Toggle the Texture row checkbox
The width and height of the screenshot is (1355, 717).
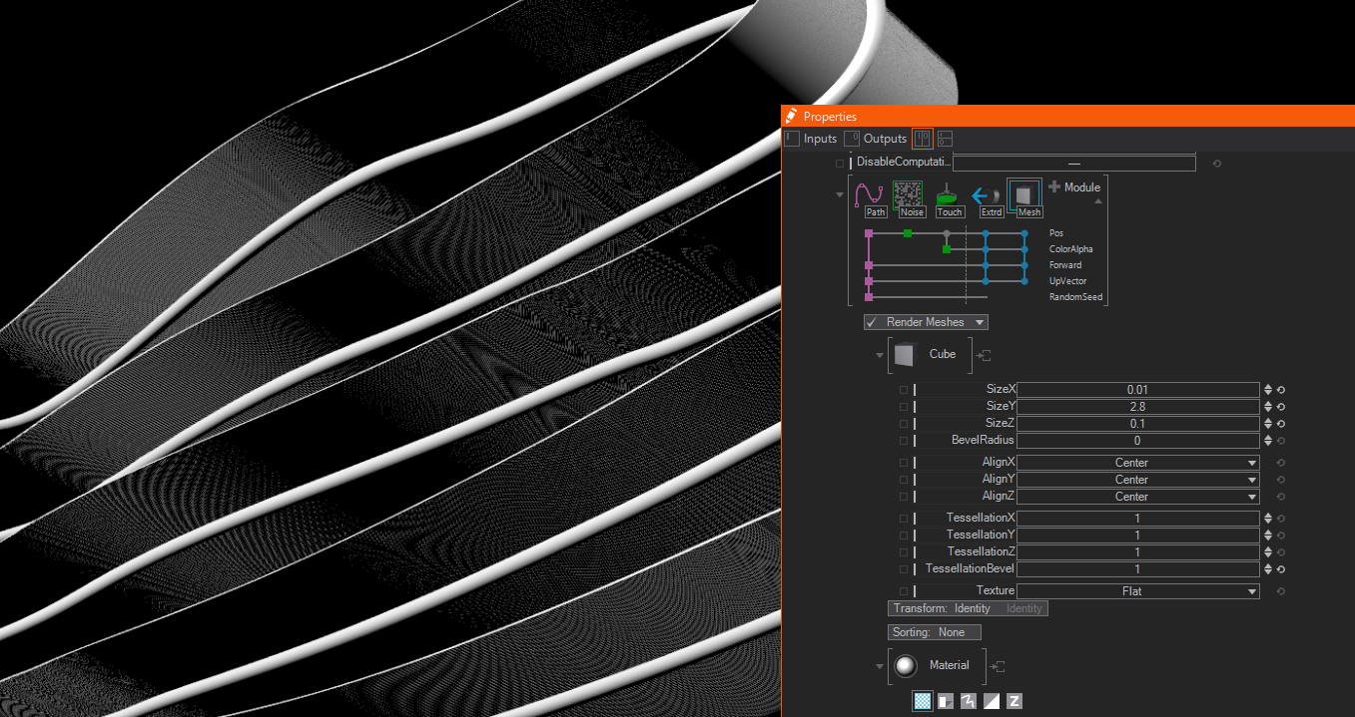point(904,591)
